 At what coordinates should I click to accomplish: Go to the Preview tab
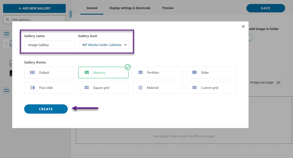(168, 8)
